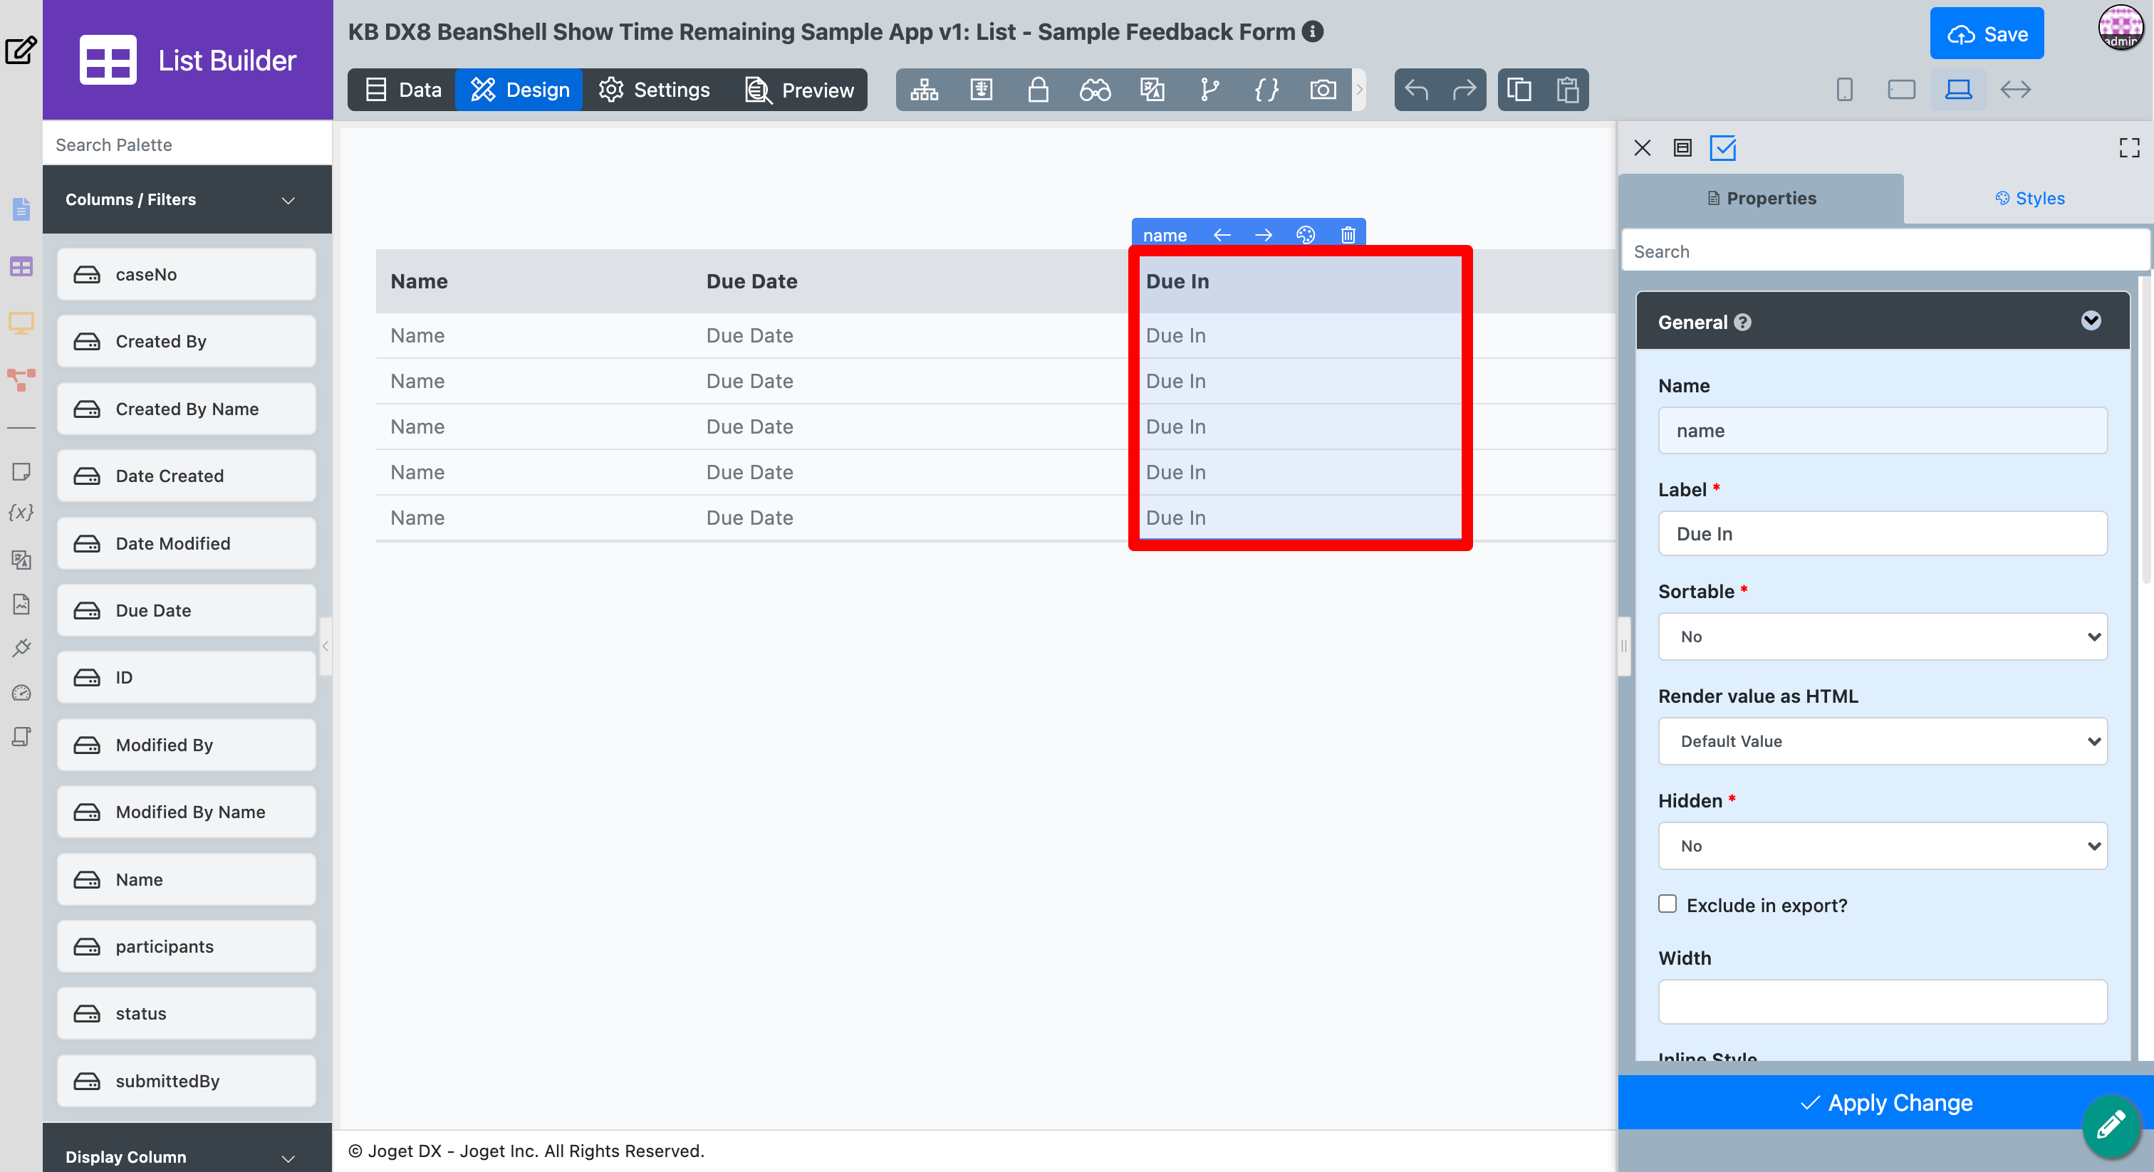The image size is (2154, 1172).
Task: Switch to mobile phone viewport
Action: (x=1845, y=90)
